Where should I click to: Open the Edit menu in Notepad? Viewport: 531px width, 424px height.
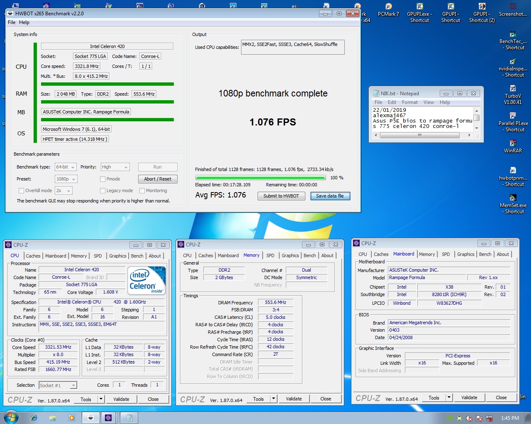[x=392, y=102]
